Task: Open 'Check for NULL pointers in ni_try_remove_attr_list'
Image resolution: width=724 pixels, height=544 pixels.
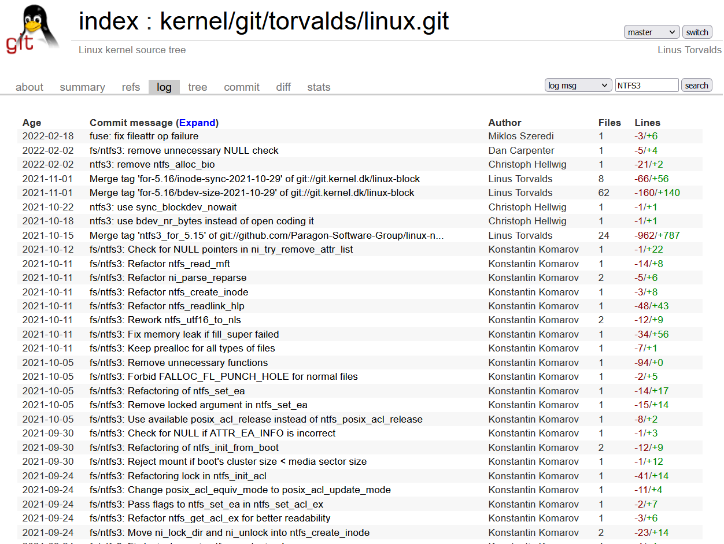Action: [x=221, y=250]
